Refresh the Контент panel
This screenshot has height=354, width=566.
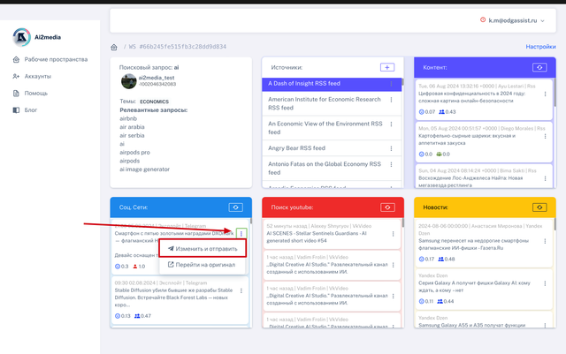[x=539, y=67]
